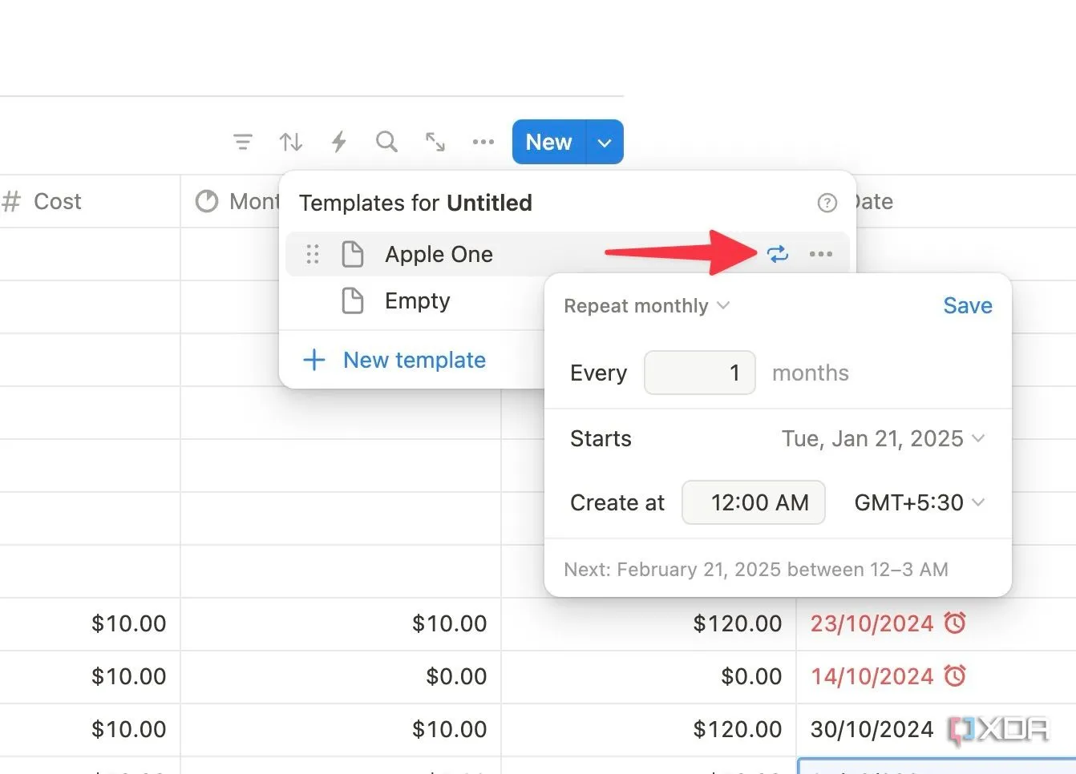Click the Every months number field
Viewport: 1076px width, 774px height.
point(699,373)
